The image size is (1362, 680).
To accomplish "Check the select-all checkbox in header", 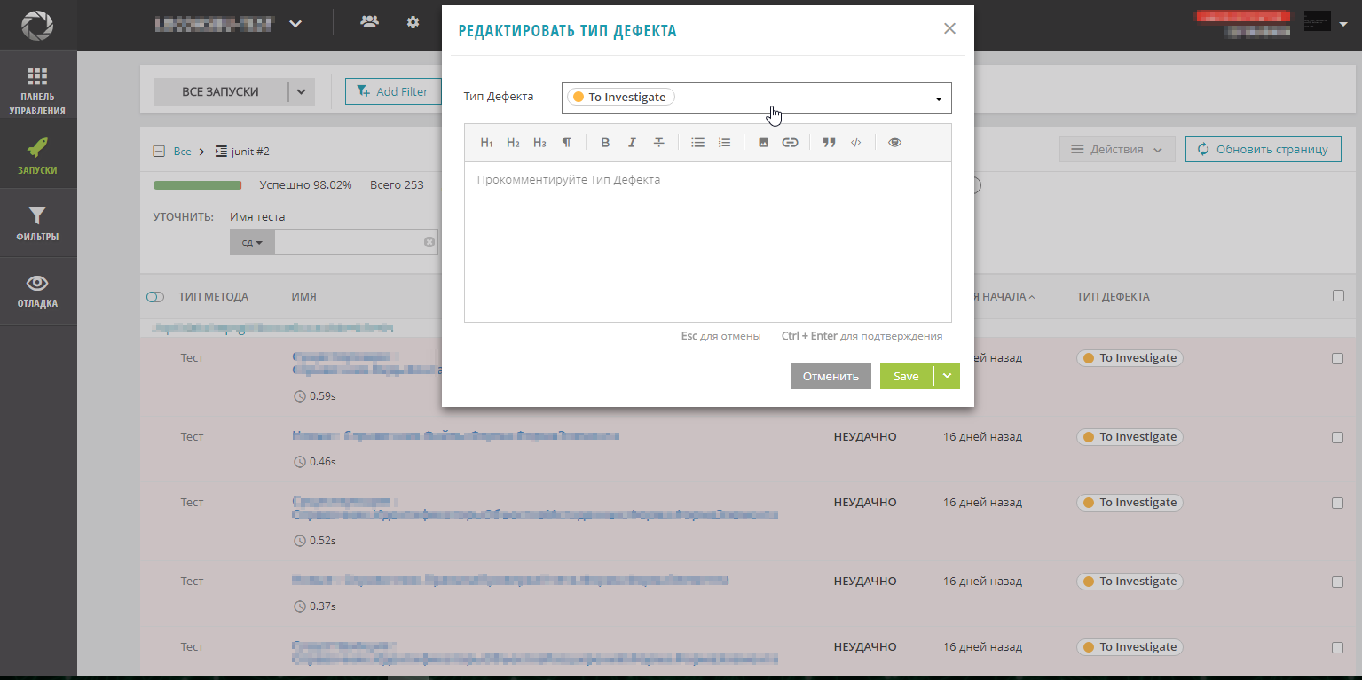I will [1338, 296].
